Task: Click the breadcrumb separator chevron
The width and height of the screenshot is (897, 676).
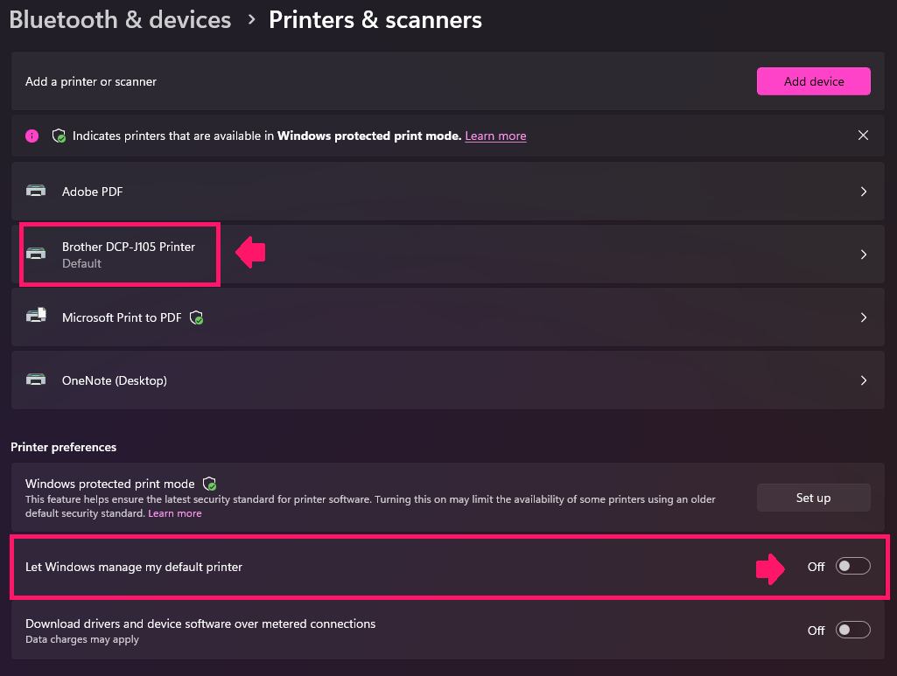Action: coord(251,20)
